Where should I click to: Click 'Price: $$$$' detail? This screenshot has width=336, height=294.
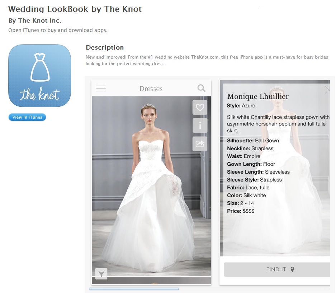pyautogui.click(x=241, y=211)
